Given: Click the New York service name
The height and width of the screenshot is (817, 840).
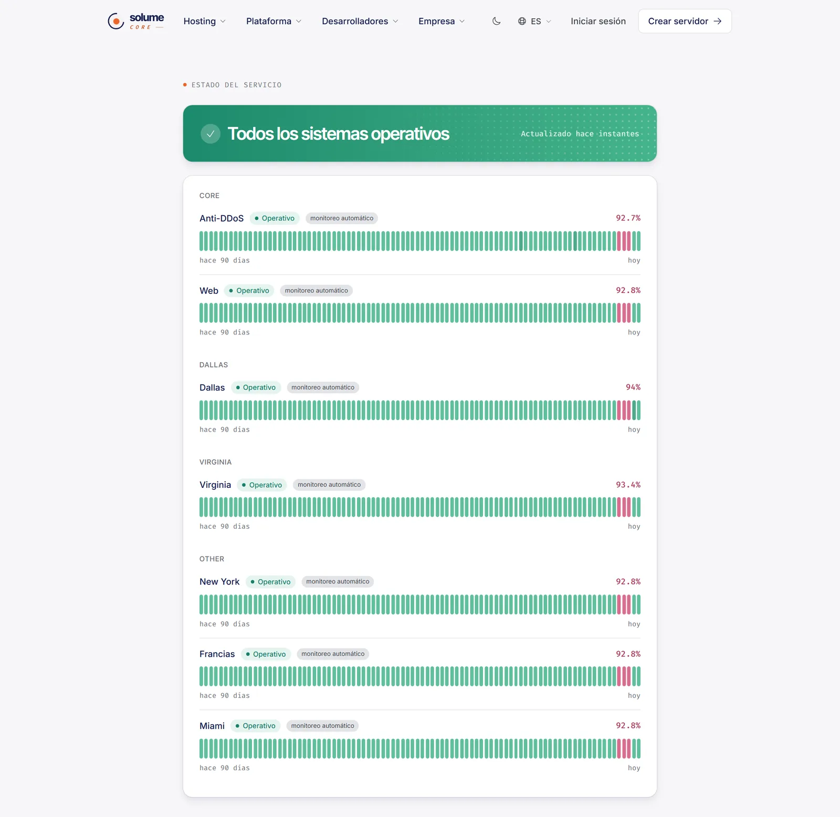Looking at the screenshot, I should pyautogui.click(x=219, y=582).
